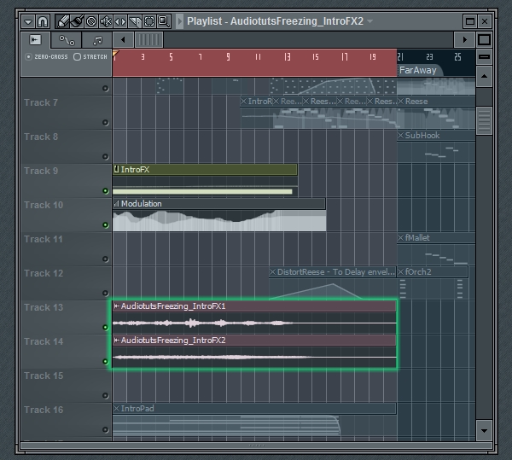Toggle the magnet snap button

coord(43,22)
